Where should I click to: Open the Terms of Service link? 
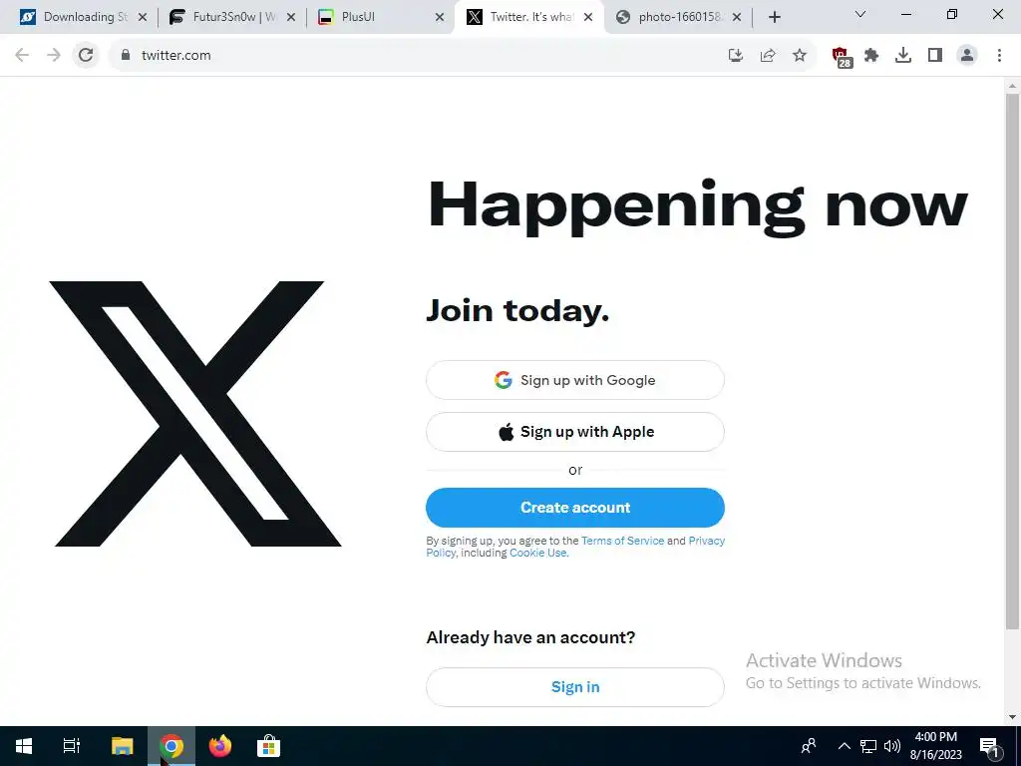(x=622, y=541)
